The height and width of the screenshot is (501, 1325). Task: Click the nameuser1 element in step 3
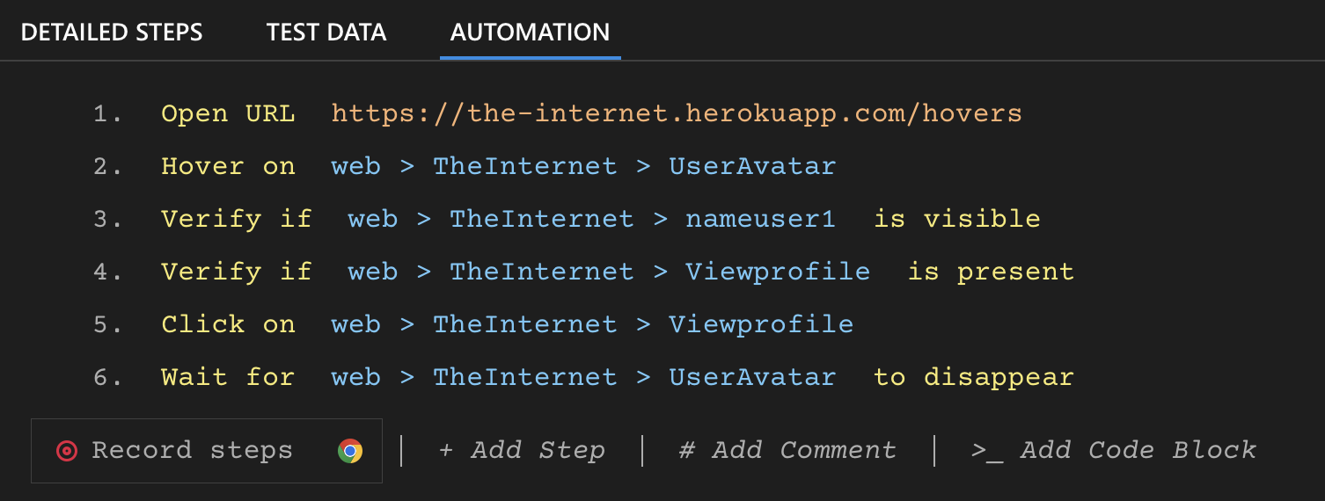pos(760,219)
